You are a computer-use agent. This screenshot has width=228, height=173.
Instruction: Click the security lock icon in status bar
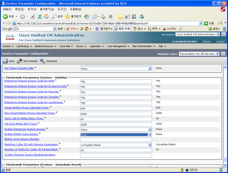[x=182, y=170]
